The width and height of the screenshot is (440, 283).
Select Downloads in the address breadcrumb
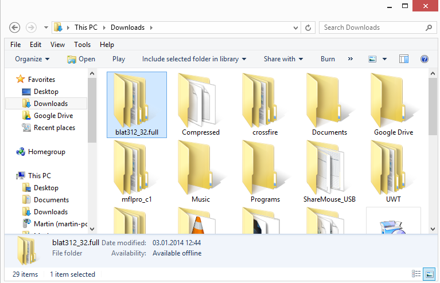pyautogui.click(x=128, y=27)
